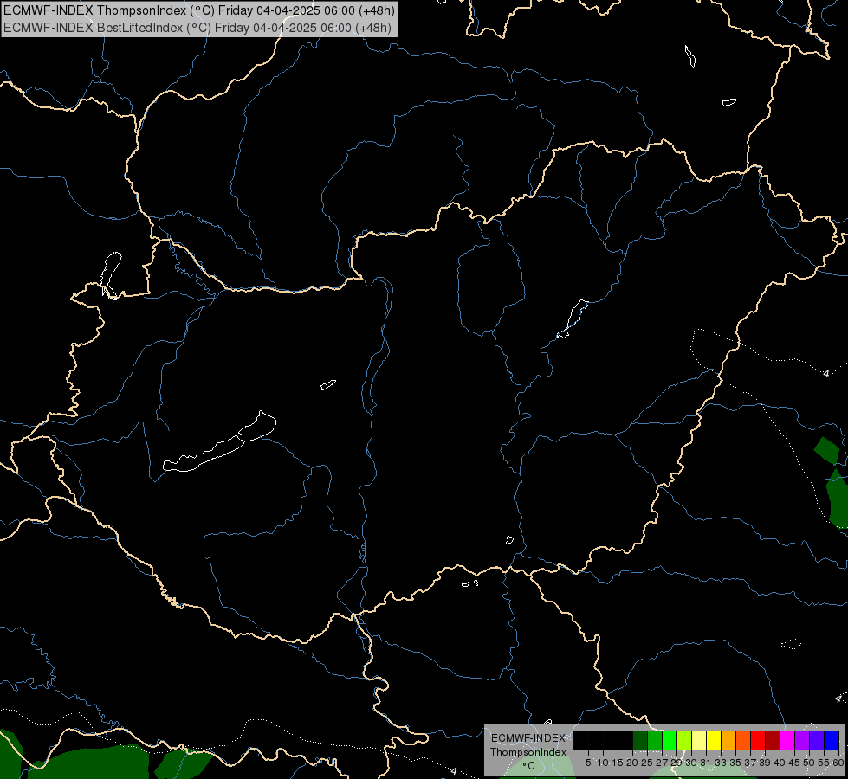Click the ThompsonIndex forecast title line

coord(199,10)
